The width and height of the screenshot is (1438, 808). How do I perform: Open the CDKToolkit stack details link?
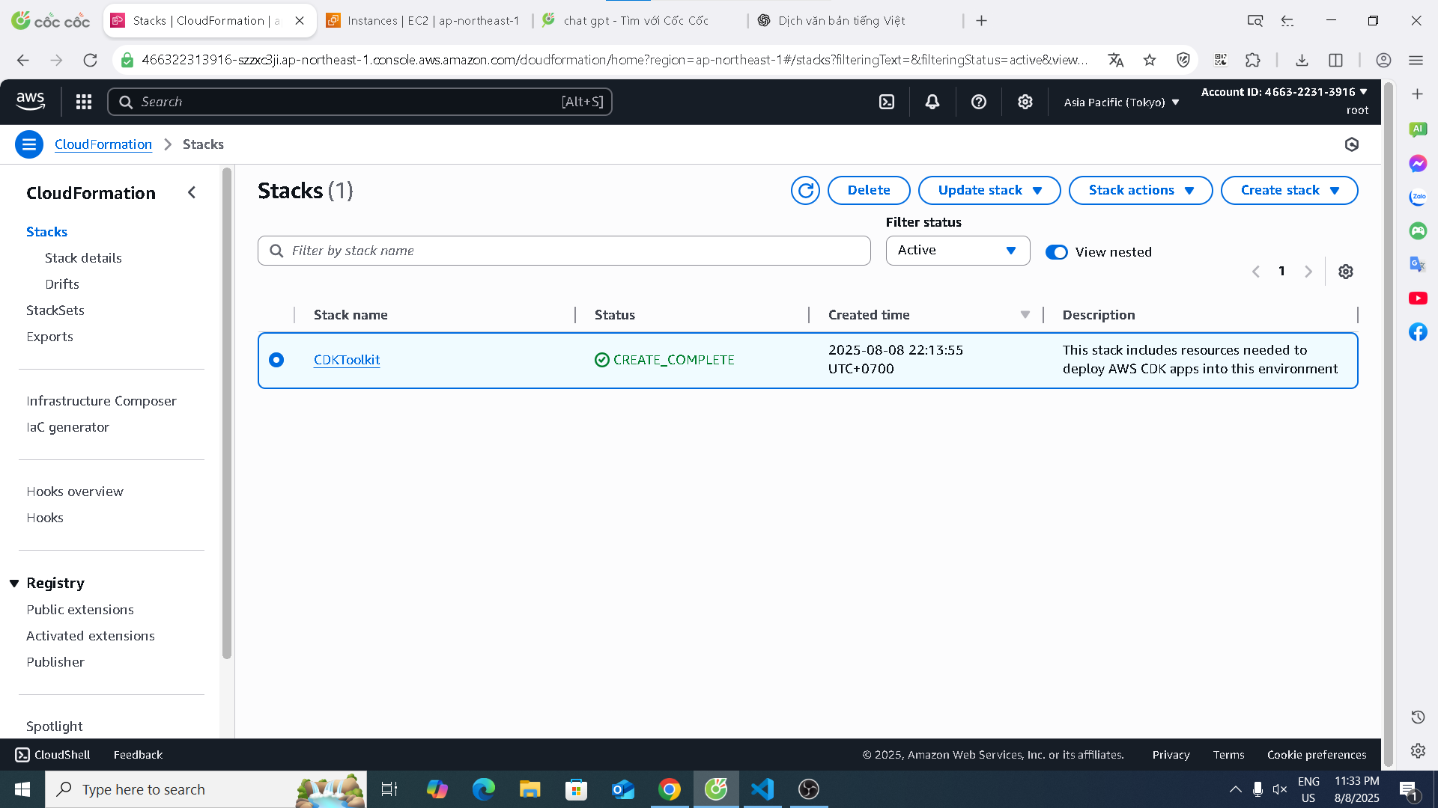[346, 360]
